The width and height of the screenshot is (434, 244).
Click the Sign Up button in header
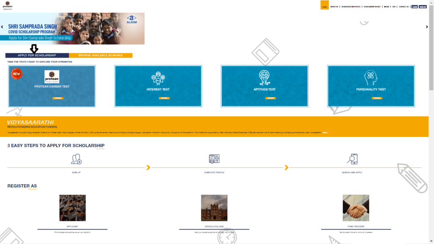(423, 7)
